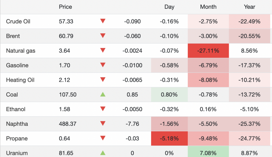
Task: Sort by the Month column header
Action: coord(208,7)
